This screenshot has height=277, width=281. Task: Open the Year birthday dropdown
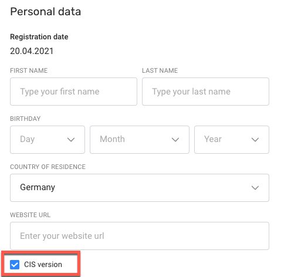point(232,140)
